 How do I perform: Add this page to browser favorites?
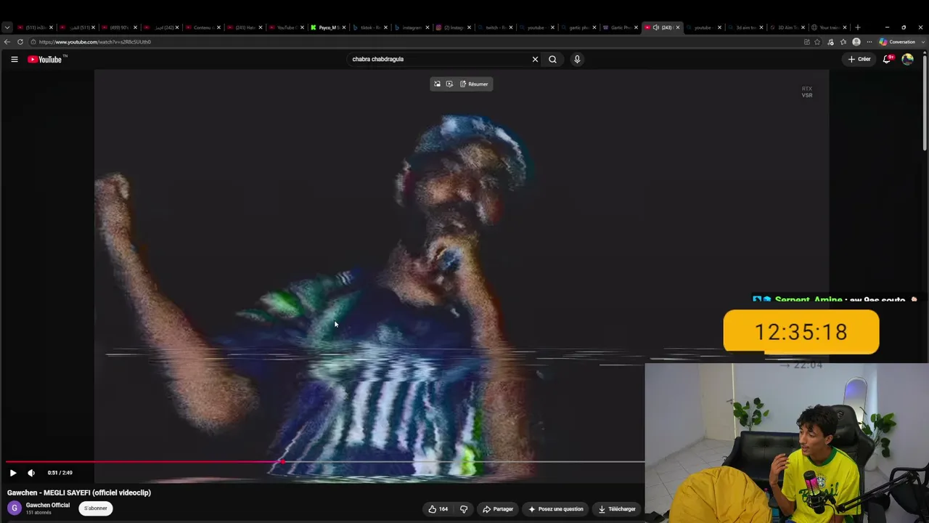point(817,42)
